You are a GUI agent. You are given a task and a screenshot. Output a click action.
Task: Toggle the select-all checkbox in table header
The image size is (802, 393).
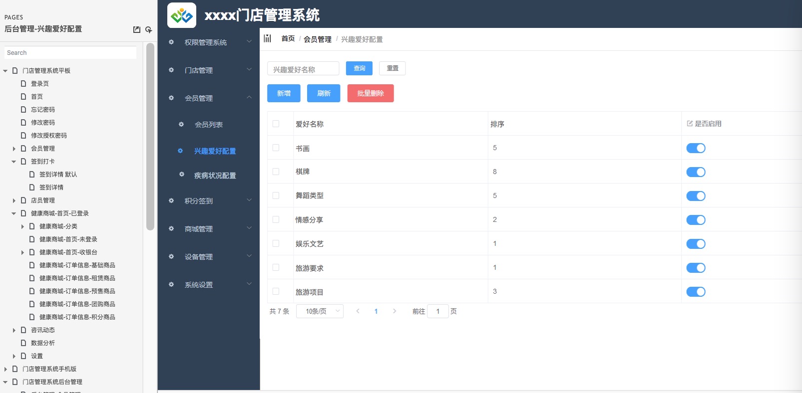pos(276,124)
